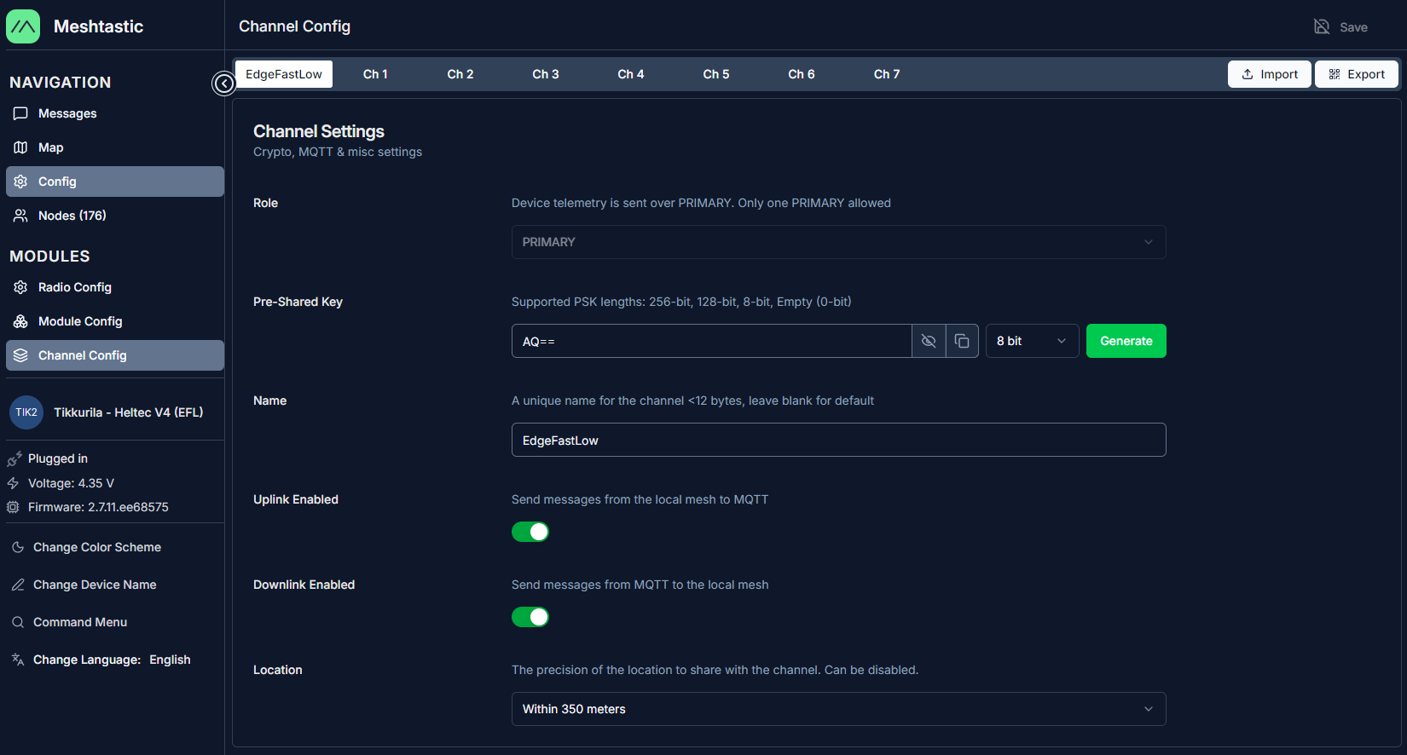Open the Within 350 meters location dropdown
1407x755 pixels.
(x=838, y=709)
